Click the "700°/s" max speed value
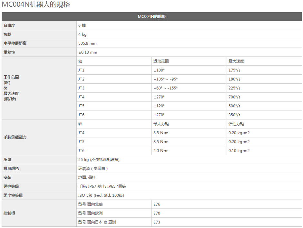Screen dimensions: 303x228 point(234,97)
